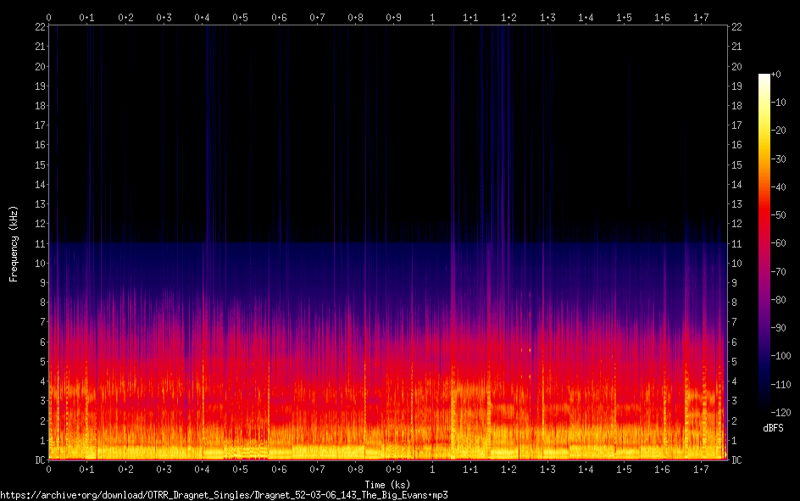Screen dimensions: 800x501
Task: Click the 1 tick on bottom time axis
Action: (x=432, y=469)
